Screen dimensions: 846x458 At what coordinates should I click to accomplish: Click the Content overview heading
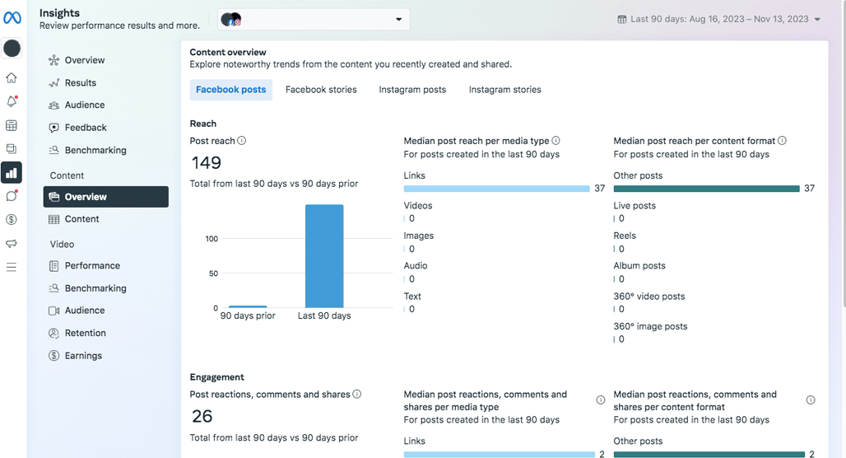(x=228, y=53)
